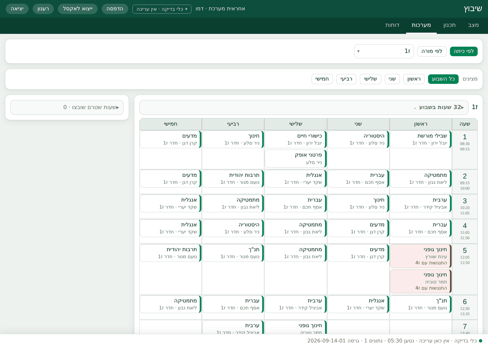Open היסטוריה lesson on Monday hour 1
488x347 pixels.
click(x=358, y=139)
